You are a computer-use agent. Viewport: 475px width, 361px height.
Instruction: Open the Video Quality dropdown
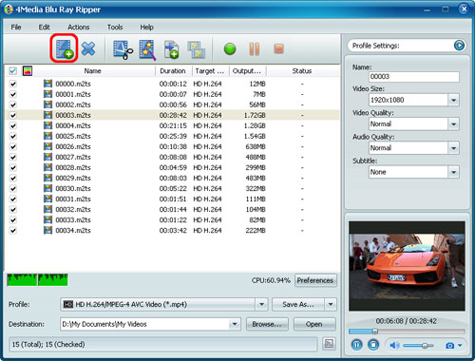coord(453,124)
